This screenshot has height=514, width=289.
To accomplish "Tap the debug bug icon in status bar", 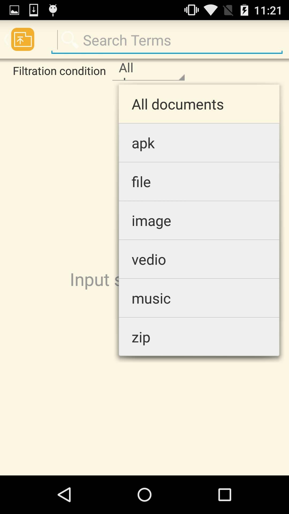I will click(53, 10).
